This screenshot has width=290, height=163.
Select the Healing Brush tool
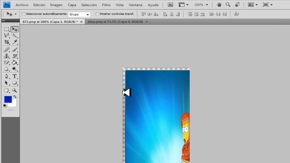coord(6,49)
